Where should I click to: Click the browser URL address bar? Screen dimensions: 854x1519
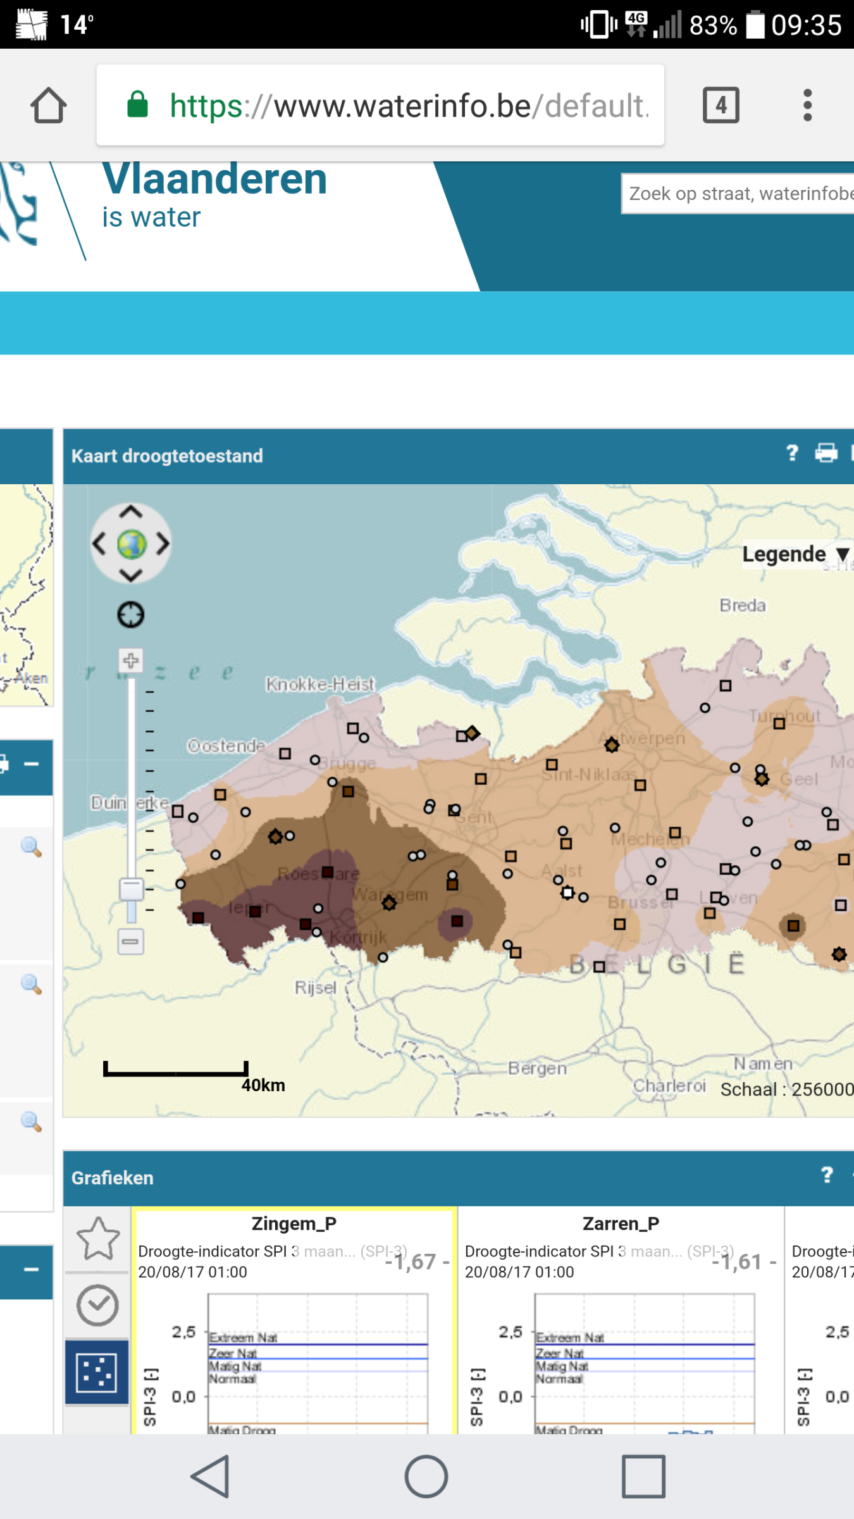point(380,105)
